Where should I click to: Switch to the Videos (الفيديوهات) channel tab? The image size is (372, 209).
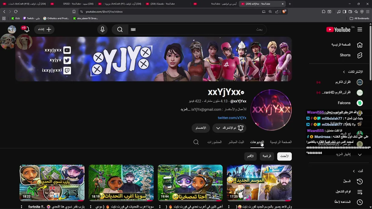click(x=257, y=142)
